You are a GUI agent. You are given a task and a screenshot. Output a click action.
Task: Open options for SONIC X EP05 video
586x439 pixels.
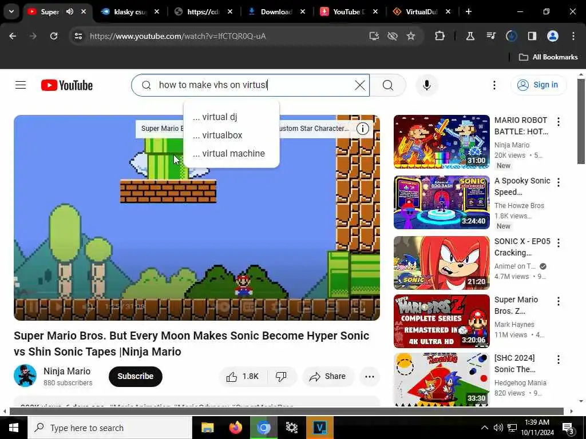point(559,243)
